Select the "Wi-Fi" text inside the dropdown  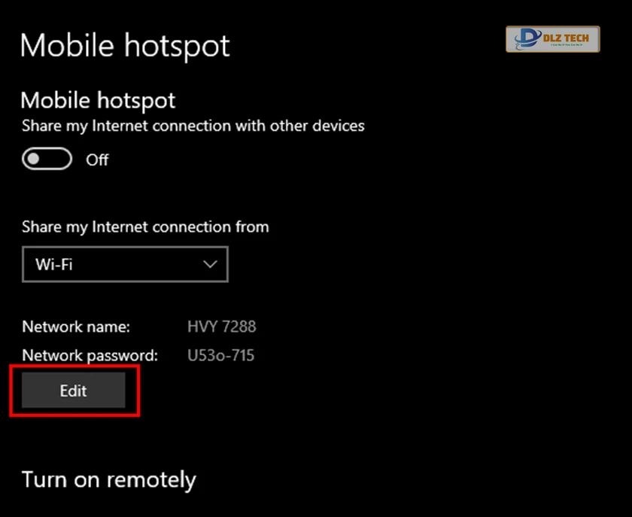tap(54, 265)
